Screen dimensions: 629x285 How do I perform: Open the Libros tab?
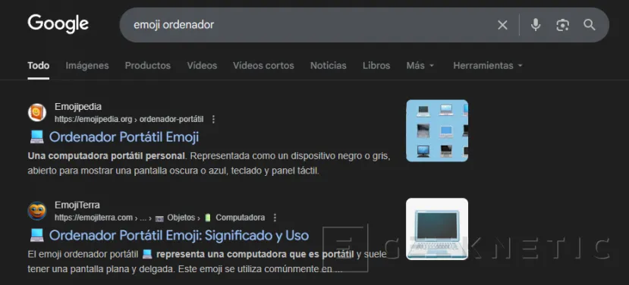(376, 66)
